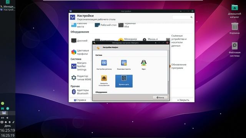
Task: Click the Manjaro manager vertical scrollbar
Action: pyautogui.click(x=168, y=66)
